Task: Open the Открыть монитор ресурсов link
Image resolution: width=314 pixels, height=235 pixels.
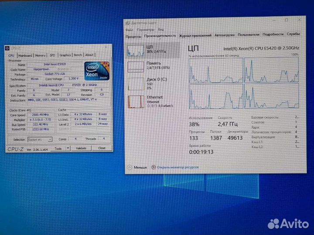Action: [177, 167]
